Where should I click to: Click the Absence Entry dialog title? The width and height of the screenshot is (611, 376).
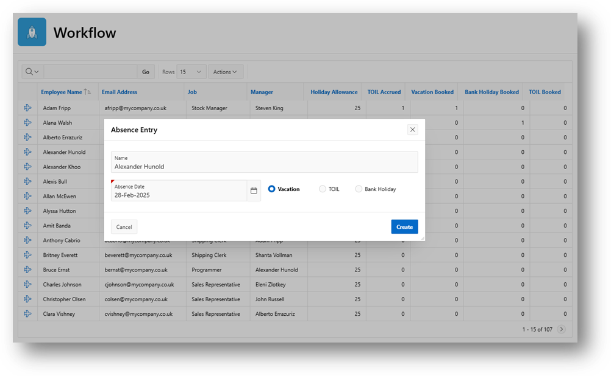(134, 130)
